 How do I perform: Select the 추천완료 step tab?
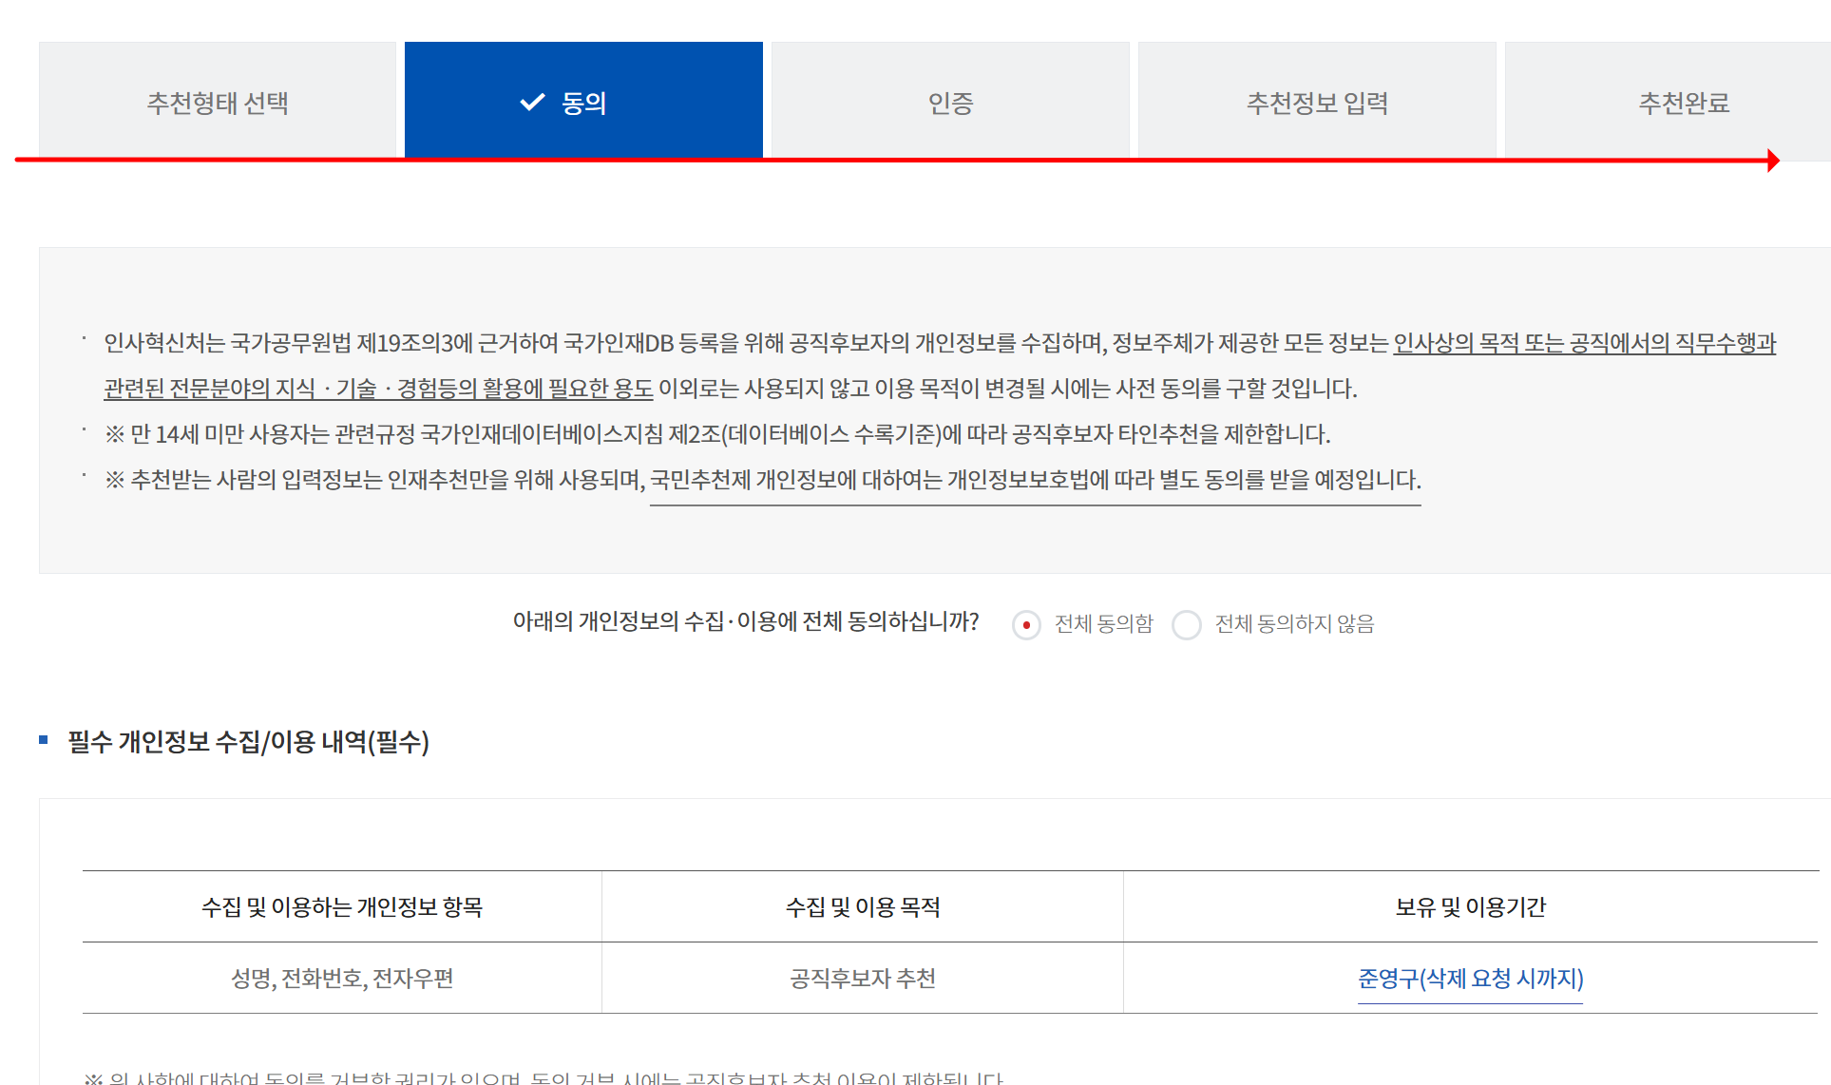point(1683,102)
